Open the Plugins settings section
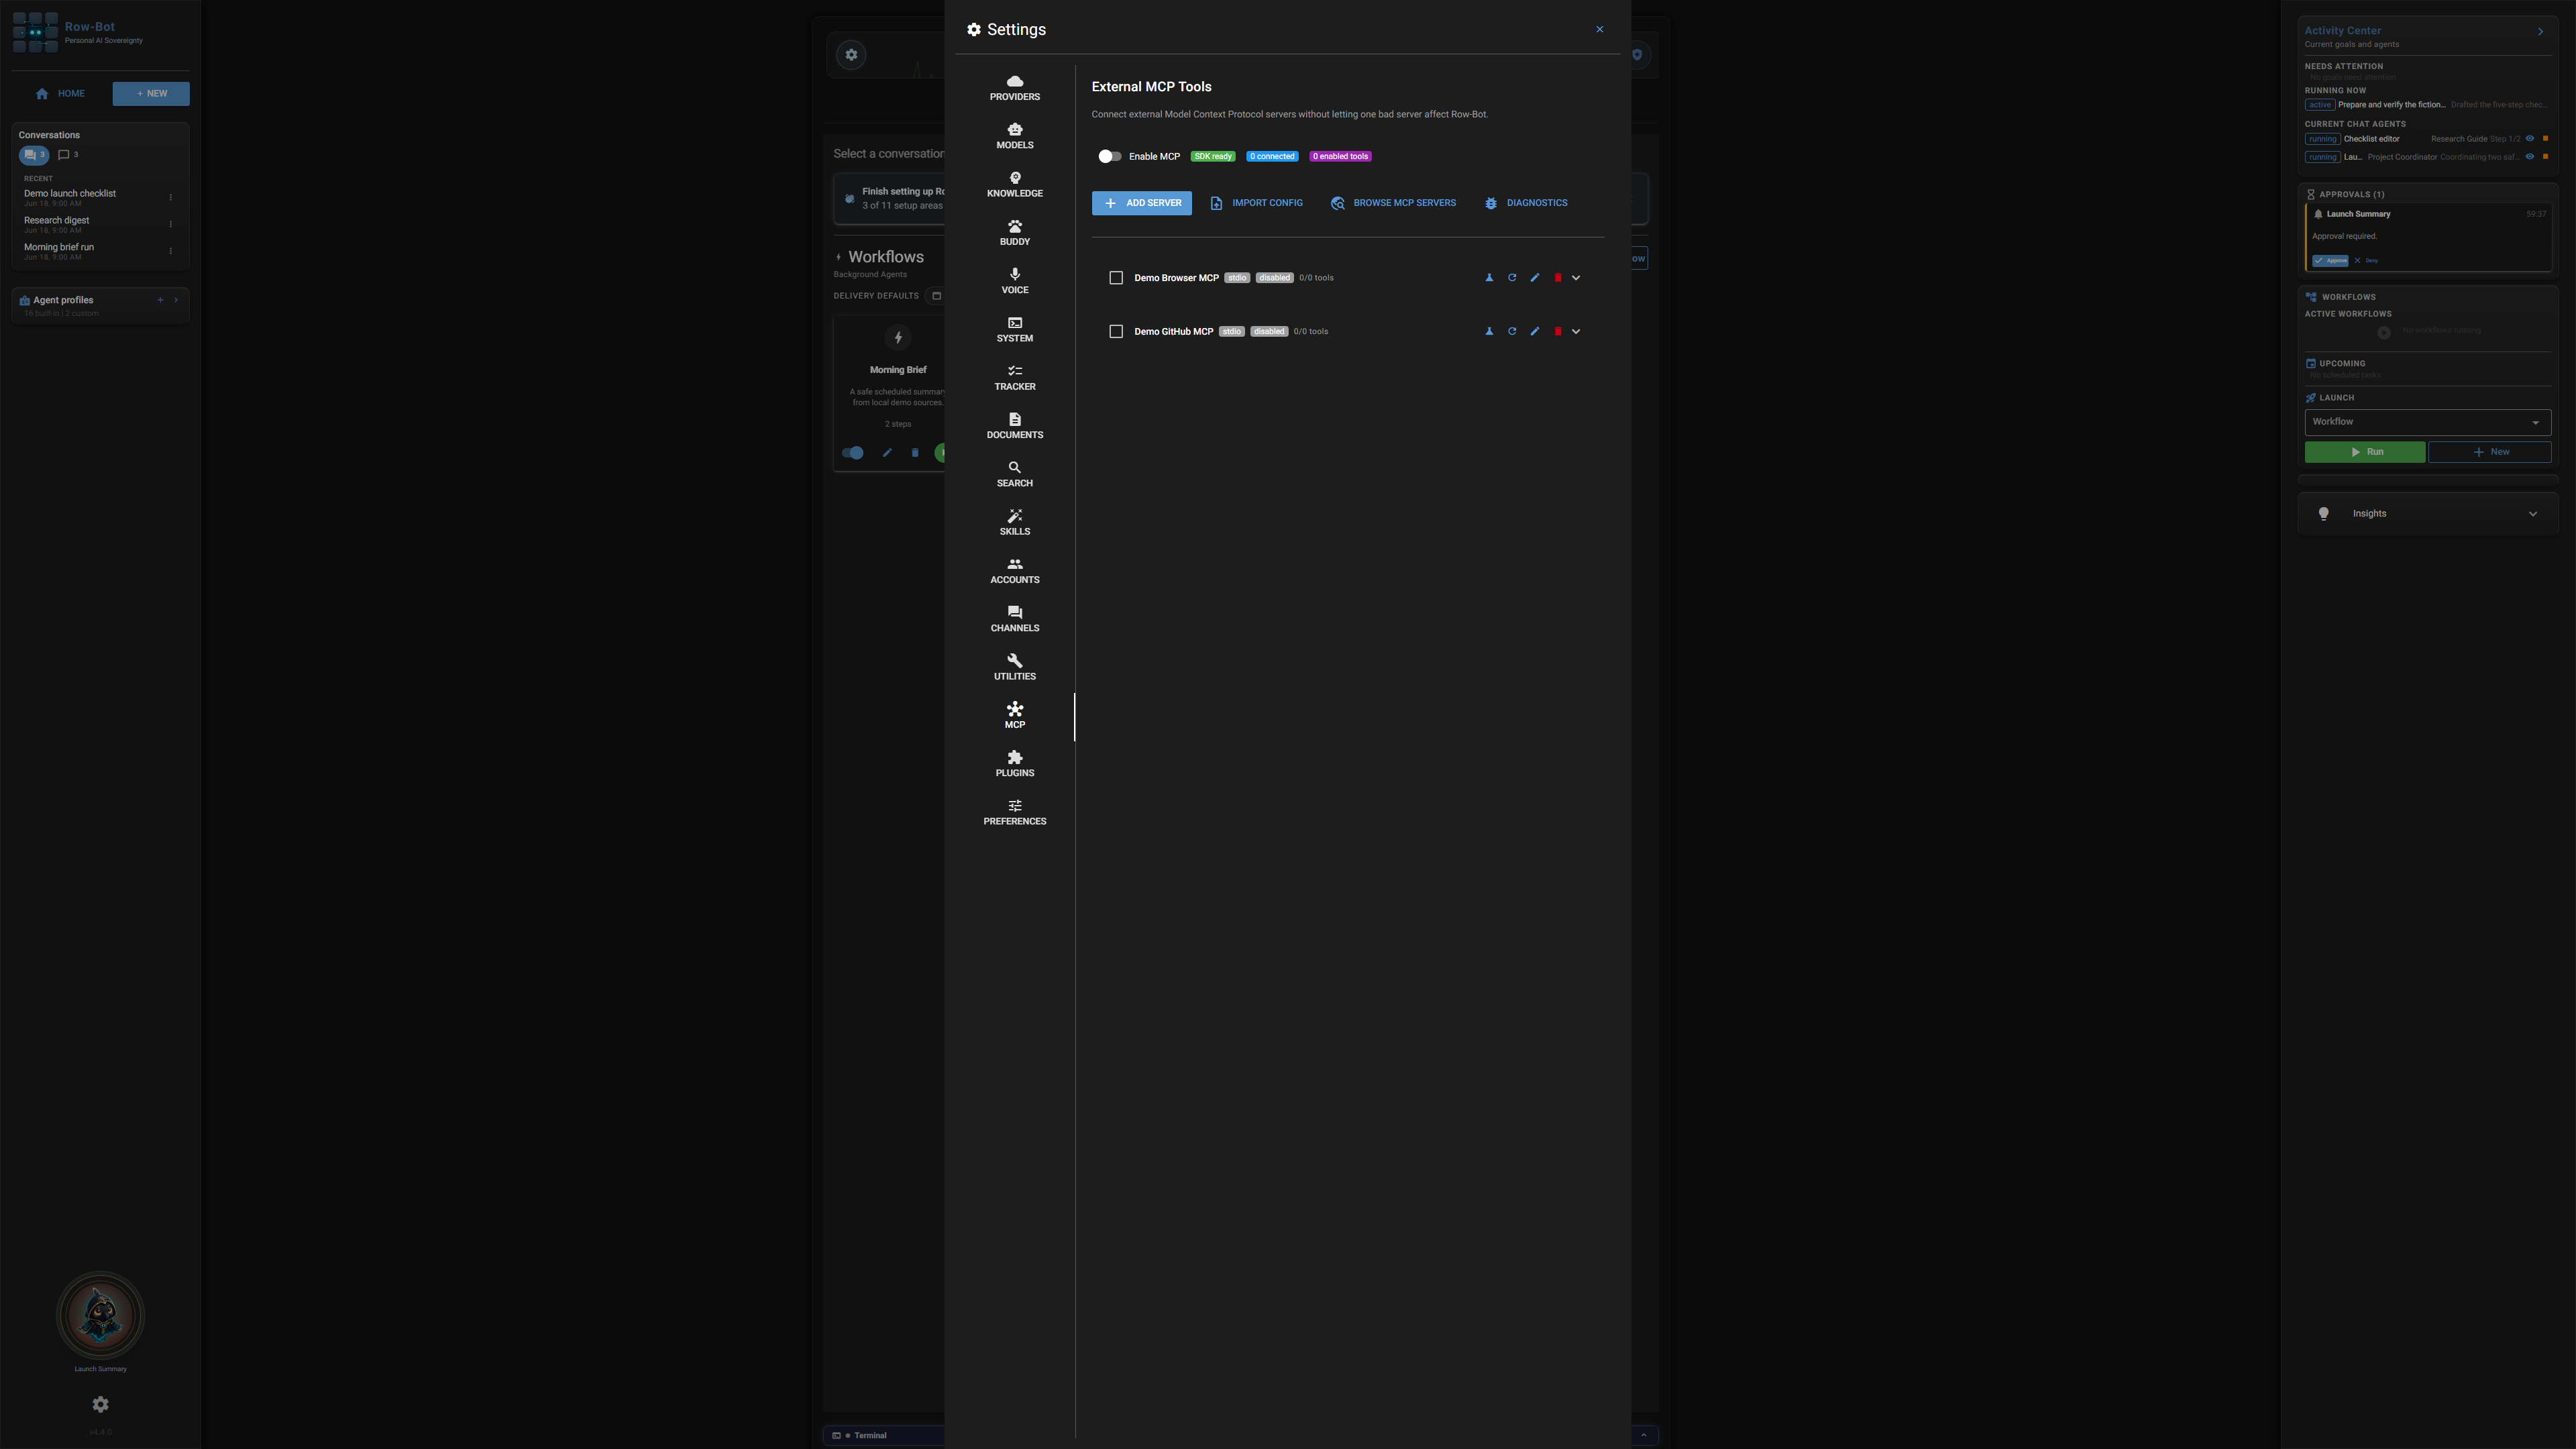 (x=1014, y=765)
